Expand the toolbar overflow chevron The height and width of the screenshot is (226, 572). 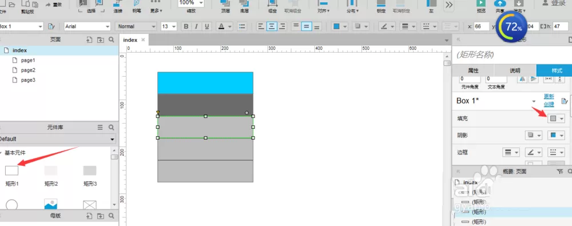pyautogui.click(x=449, y=5)
